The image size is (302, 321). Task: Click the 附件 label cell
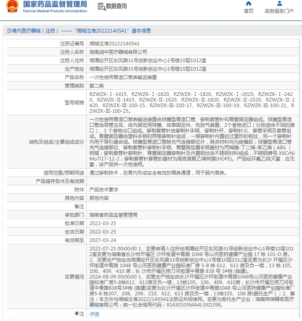tap(47, 190)
